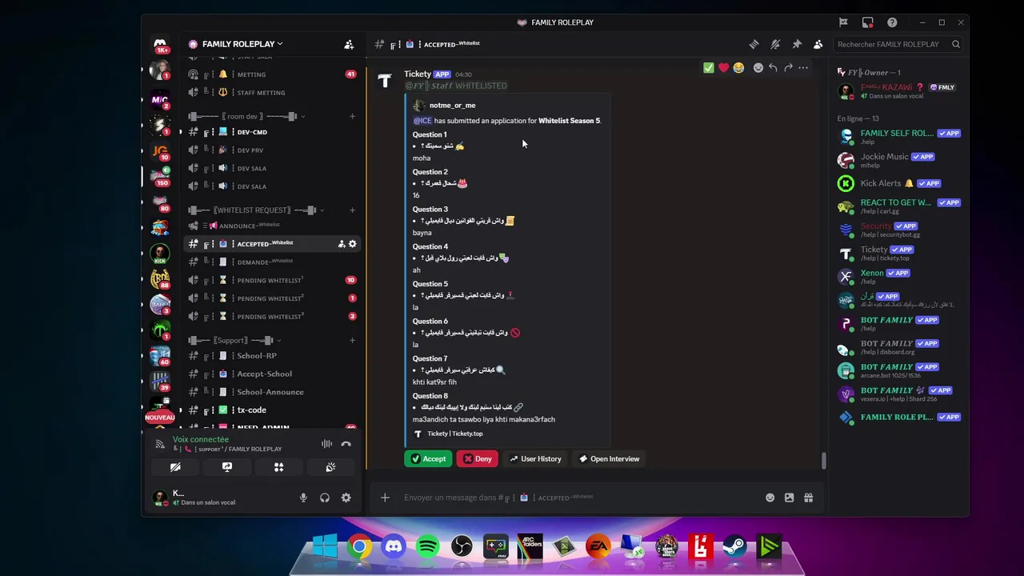Open Tickety bot in member list
This screenshot has width=1024, height=576.
click(x=898, y=254)
